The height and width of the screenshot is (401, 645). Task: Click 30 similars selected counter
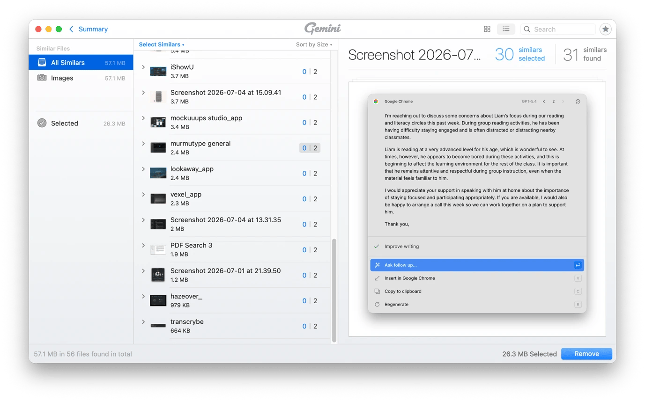(520, 54)
